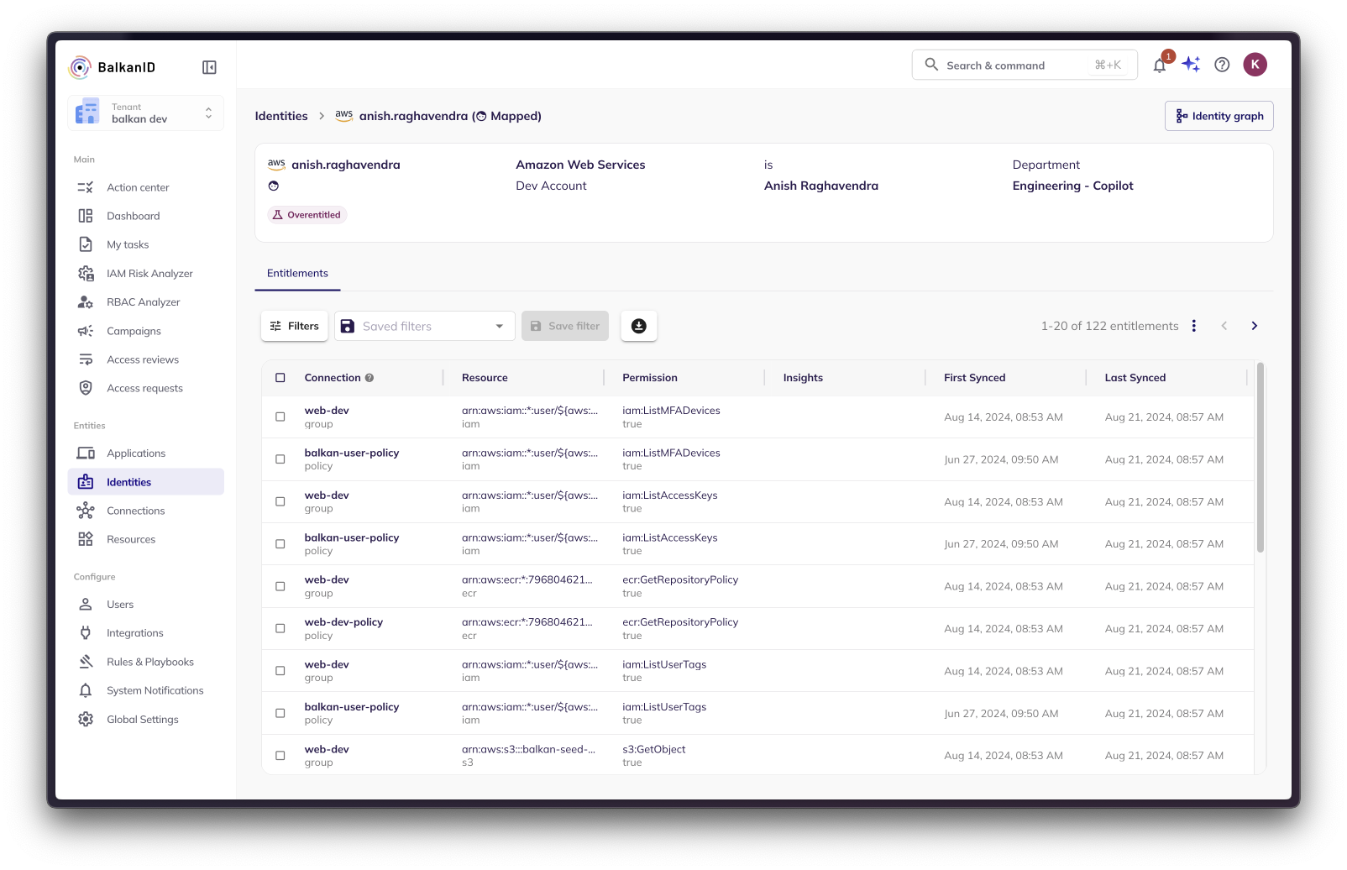Screen dimensions: 1347x870
Task: Click the Integrations plug icon
Action: pos(86,633)
